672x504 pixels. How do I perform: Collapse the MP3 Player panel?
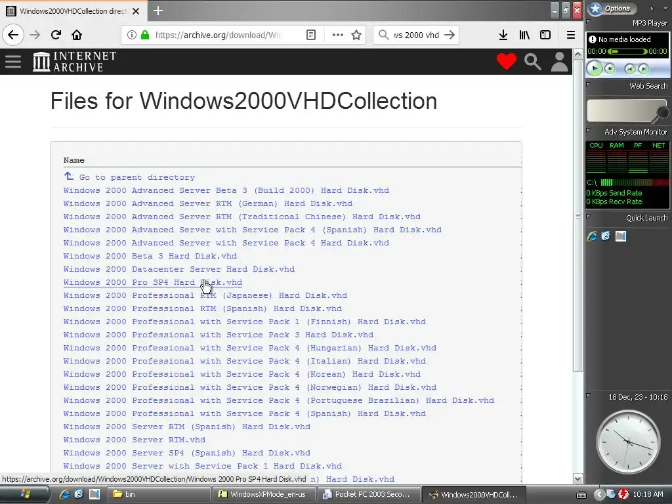(589, 21)
